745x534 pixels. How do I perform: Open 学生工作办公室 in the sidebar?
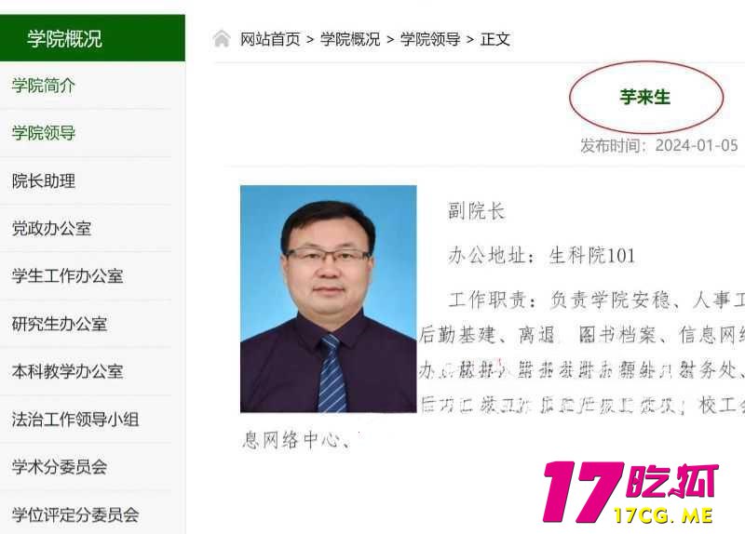coord(67,275)
